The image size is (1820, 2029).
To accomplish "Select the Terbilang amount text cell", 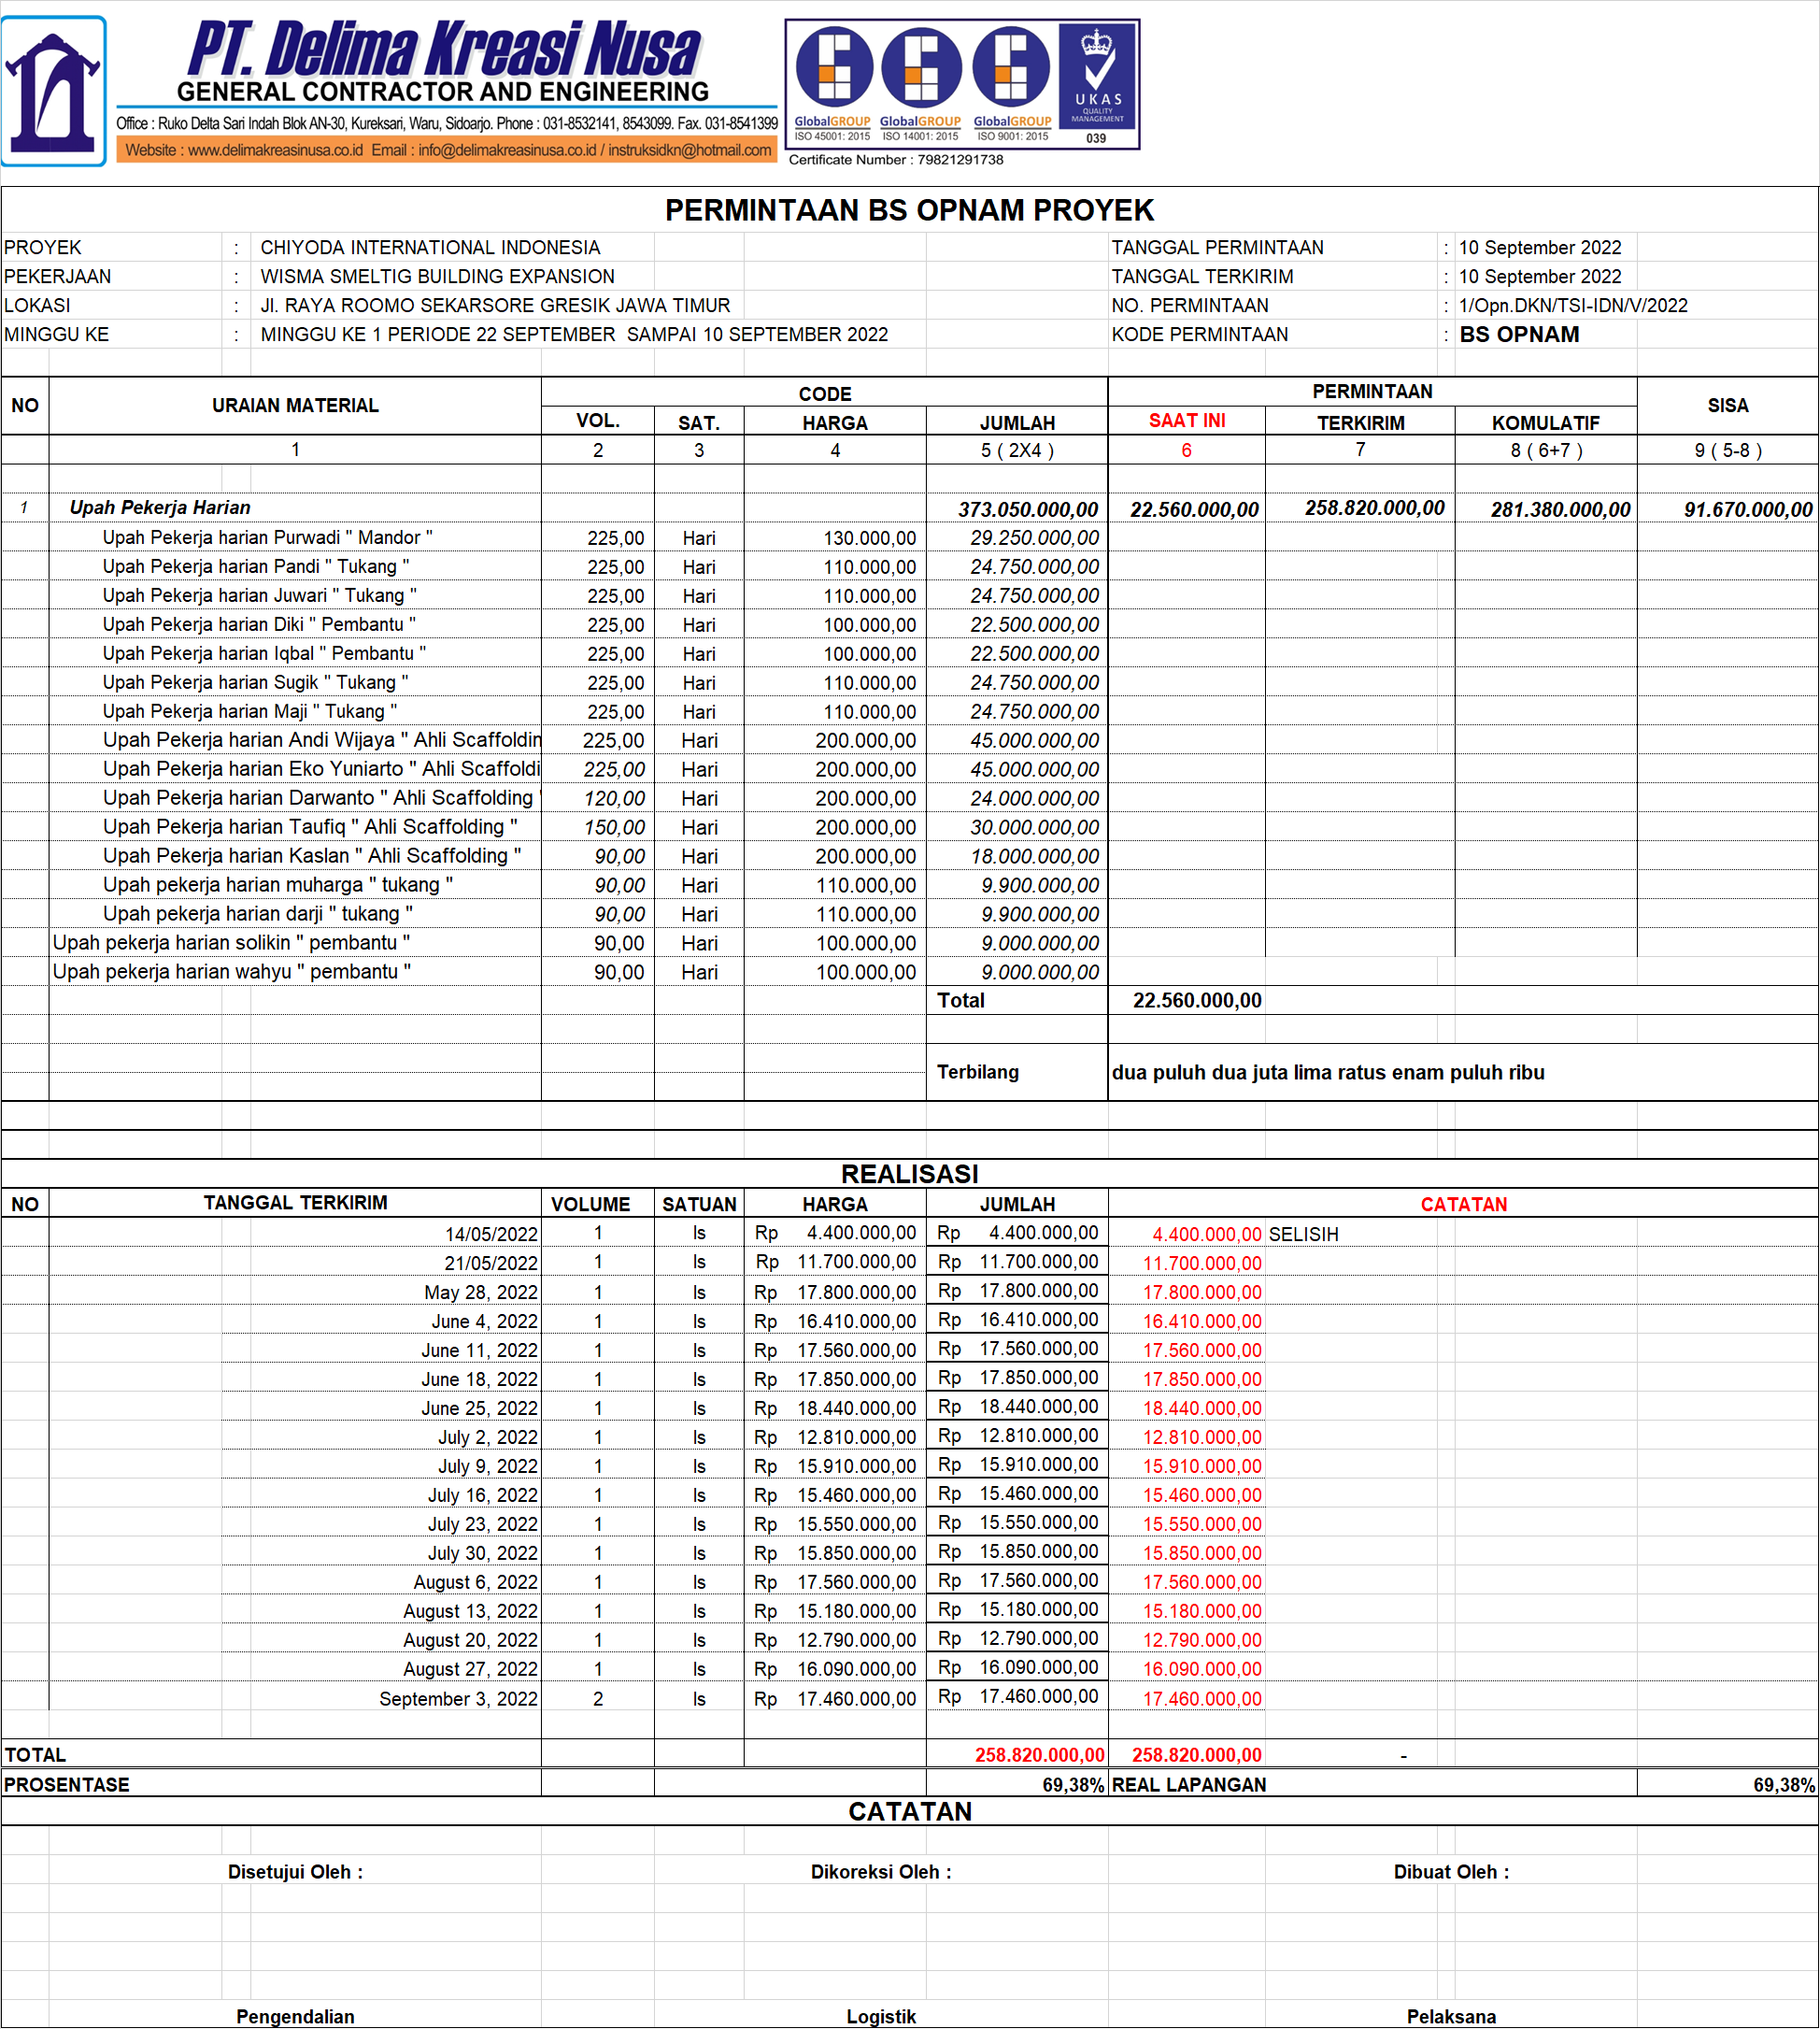I will (x=1327, y=1073).
